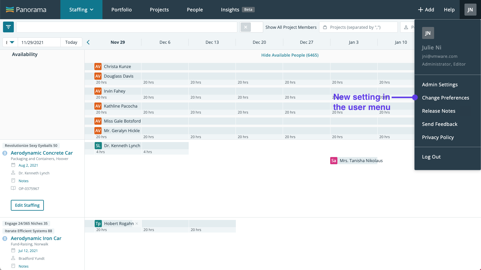
Task: Click AV badge next to Kathline Pacocha
Action: [98, 106]
